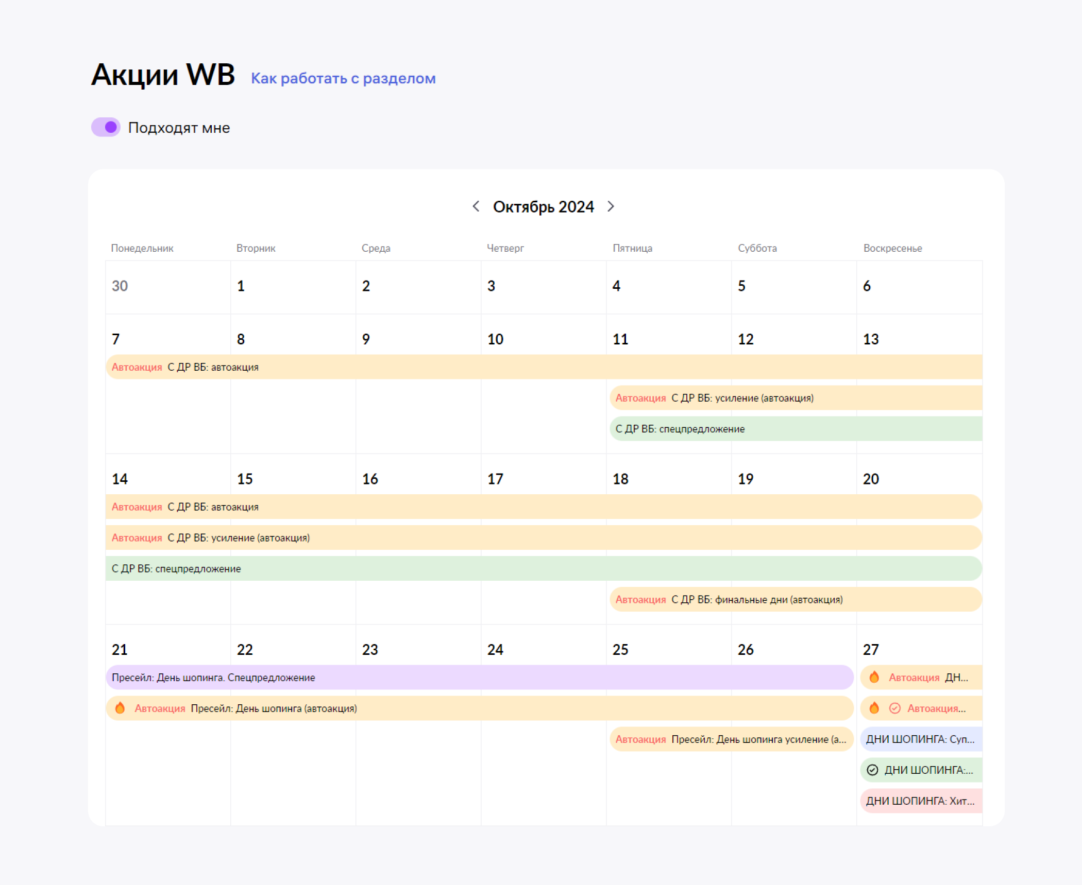Image resolution: width=1082 pixels, height=885 pixels.
Task: Select day 6 in the calendar
Action: (867, 286)
